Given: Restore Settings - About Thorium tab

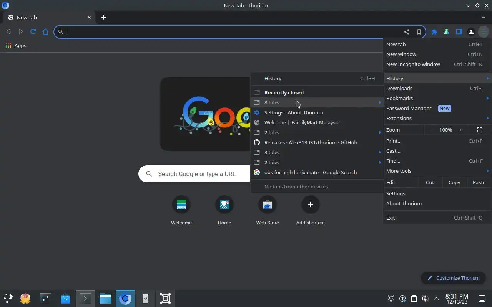Looking at the screenshot, I should pyautogui.click(x=317, y=112).
